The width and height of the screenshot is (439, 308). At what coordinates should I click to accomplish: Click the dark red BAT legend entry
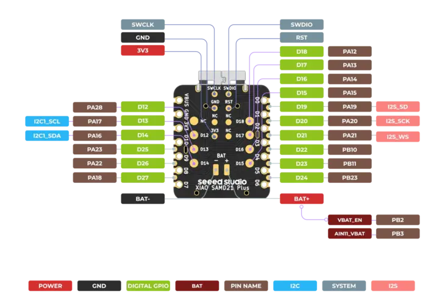pyautogui.click(x=197, y=286)
